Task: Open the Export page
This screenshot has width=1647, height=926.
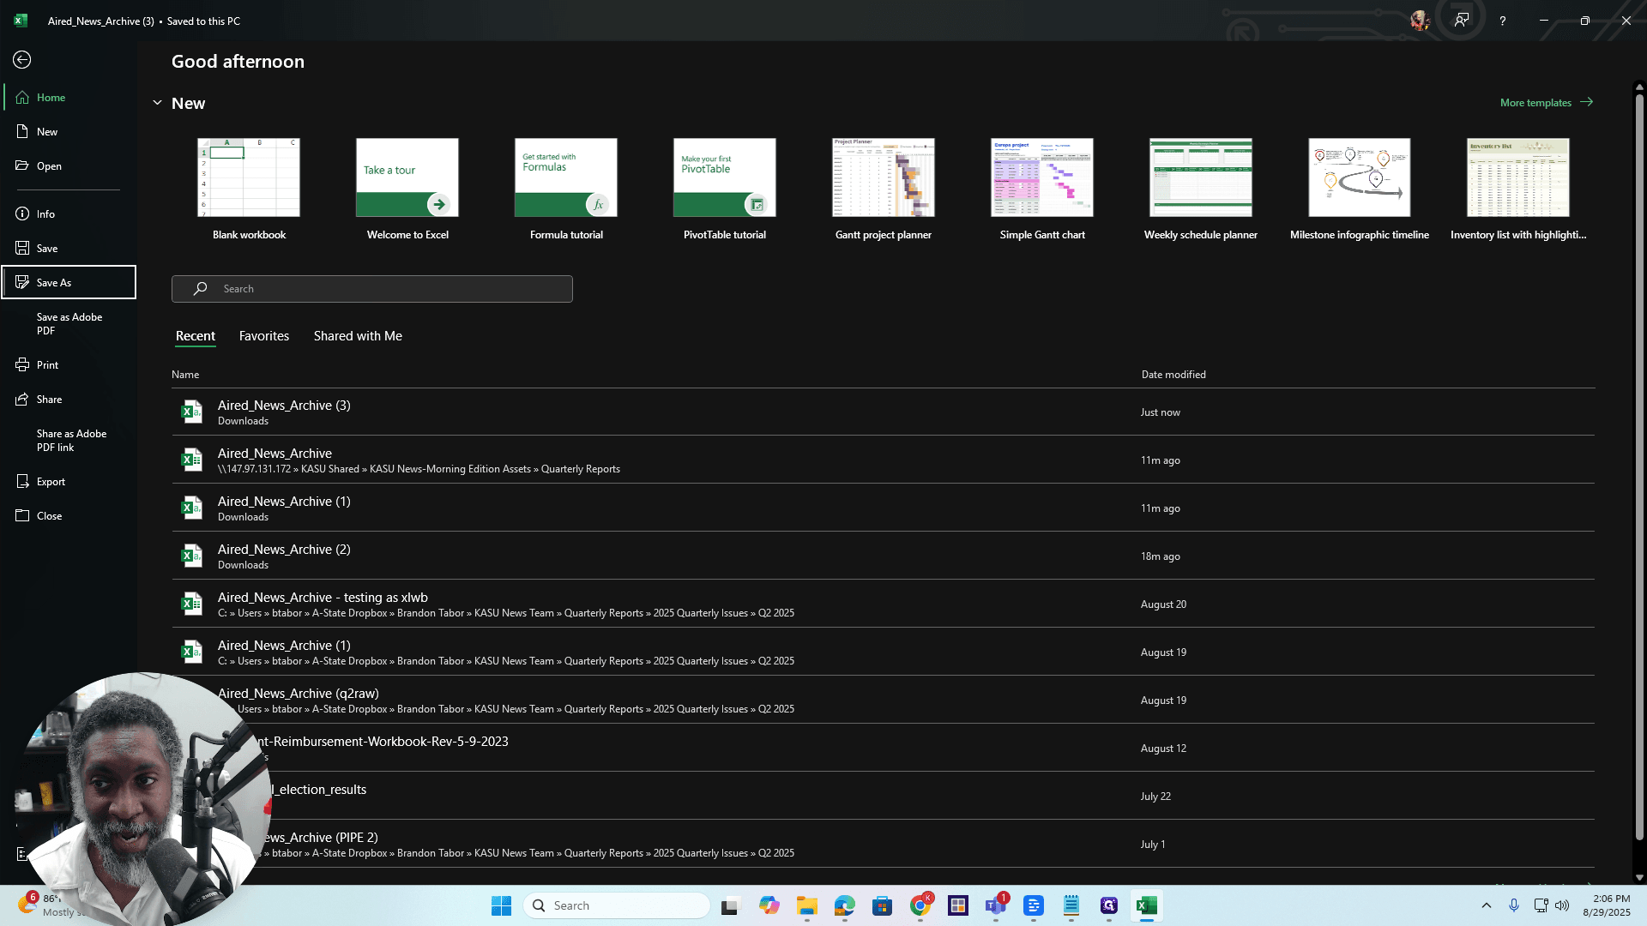Action: click(x=69, y=482)
